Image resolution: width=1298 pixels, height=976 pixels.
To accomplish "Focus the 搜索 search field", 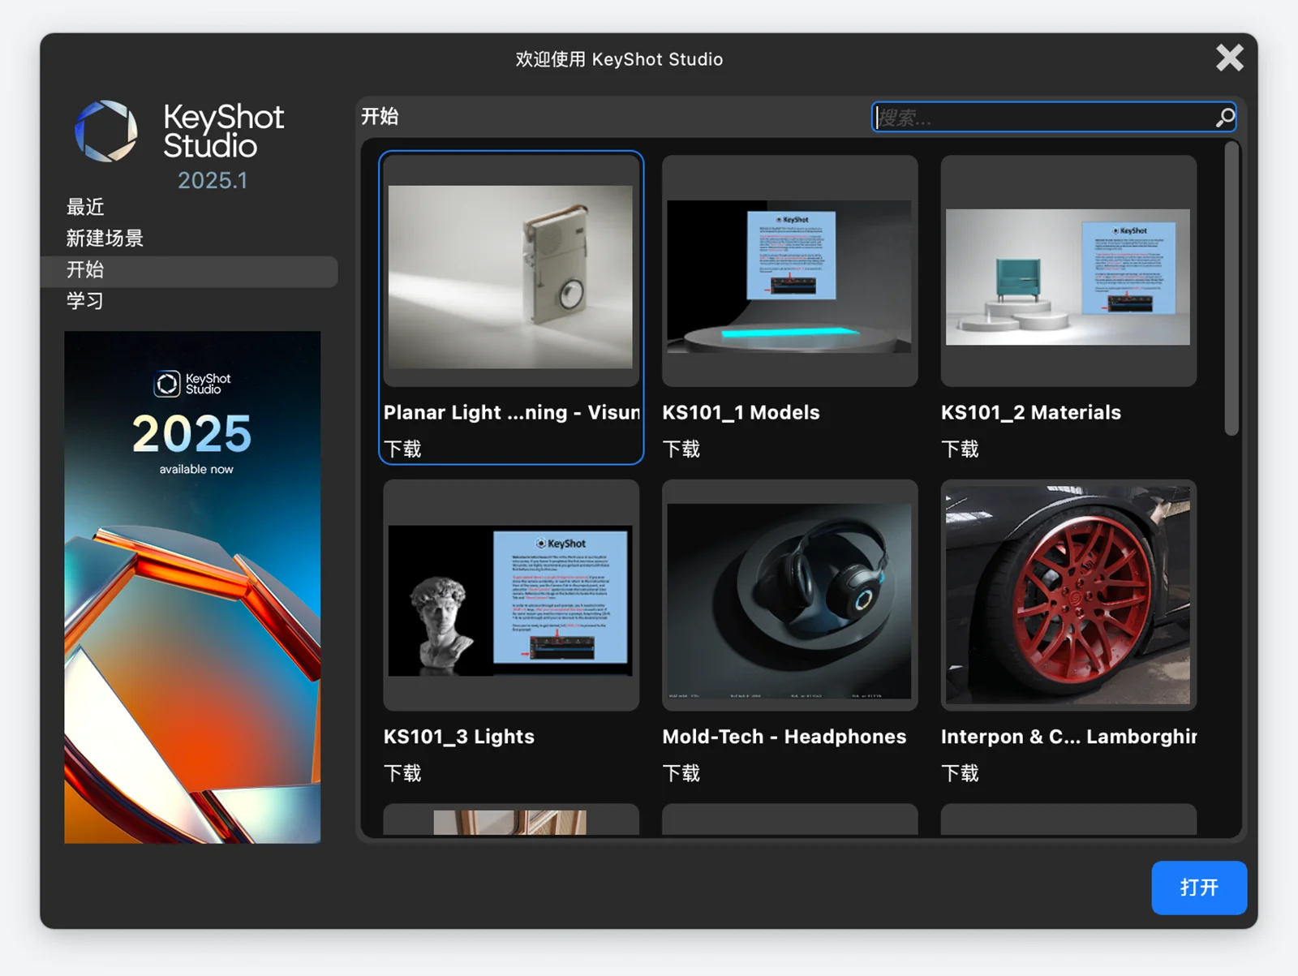I will pos(1042,118).
